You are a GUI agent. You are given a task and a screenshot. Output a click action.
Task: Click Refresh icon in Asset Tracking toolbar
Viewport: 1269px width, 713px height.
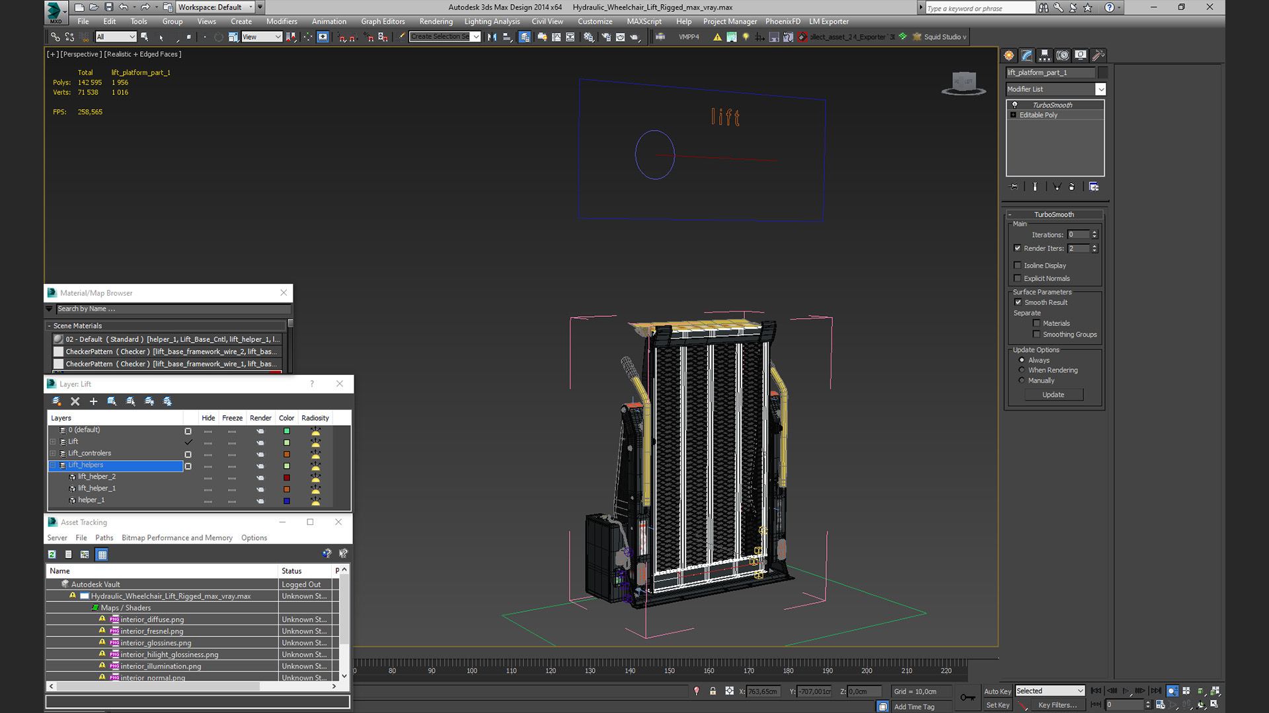(52, 555)
